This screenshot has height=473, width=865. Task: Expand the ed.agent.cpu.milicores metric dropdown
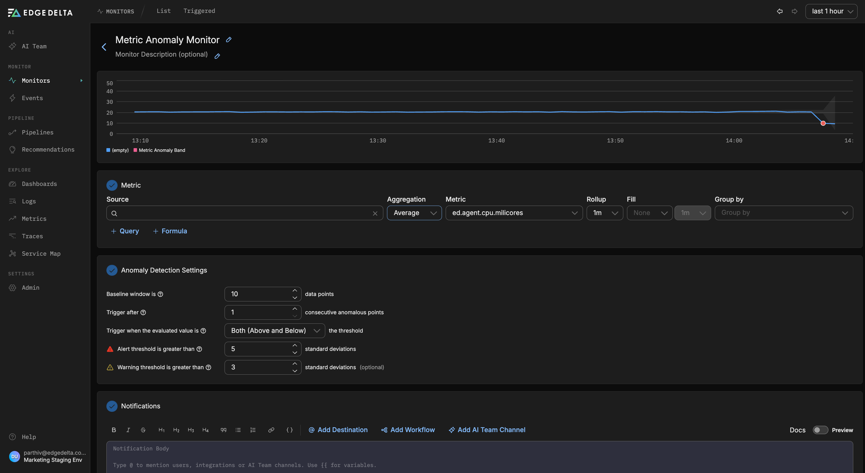[514, 213]
